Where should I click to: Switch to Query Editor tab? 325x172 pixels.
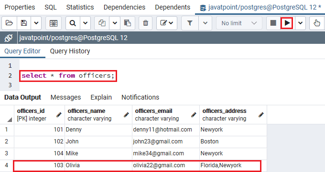(22, 51)
